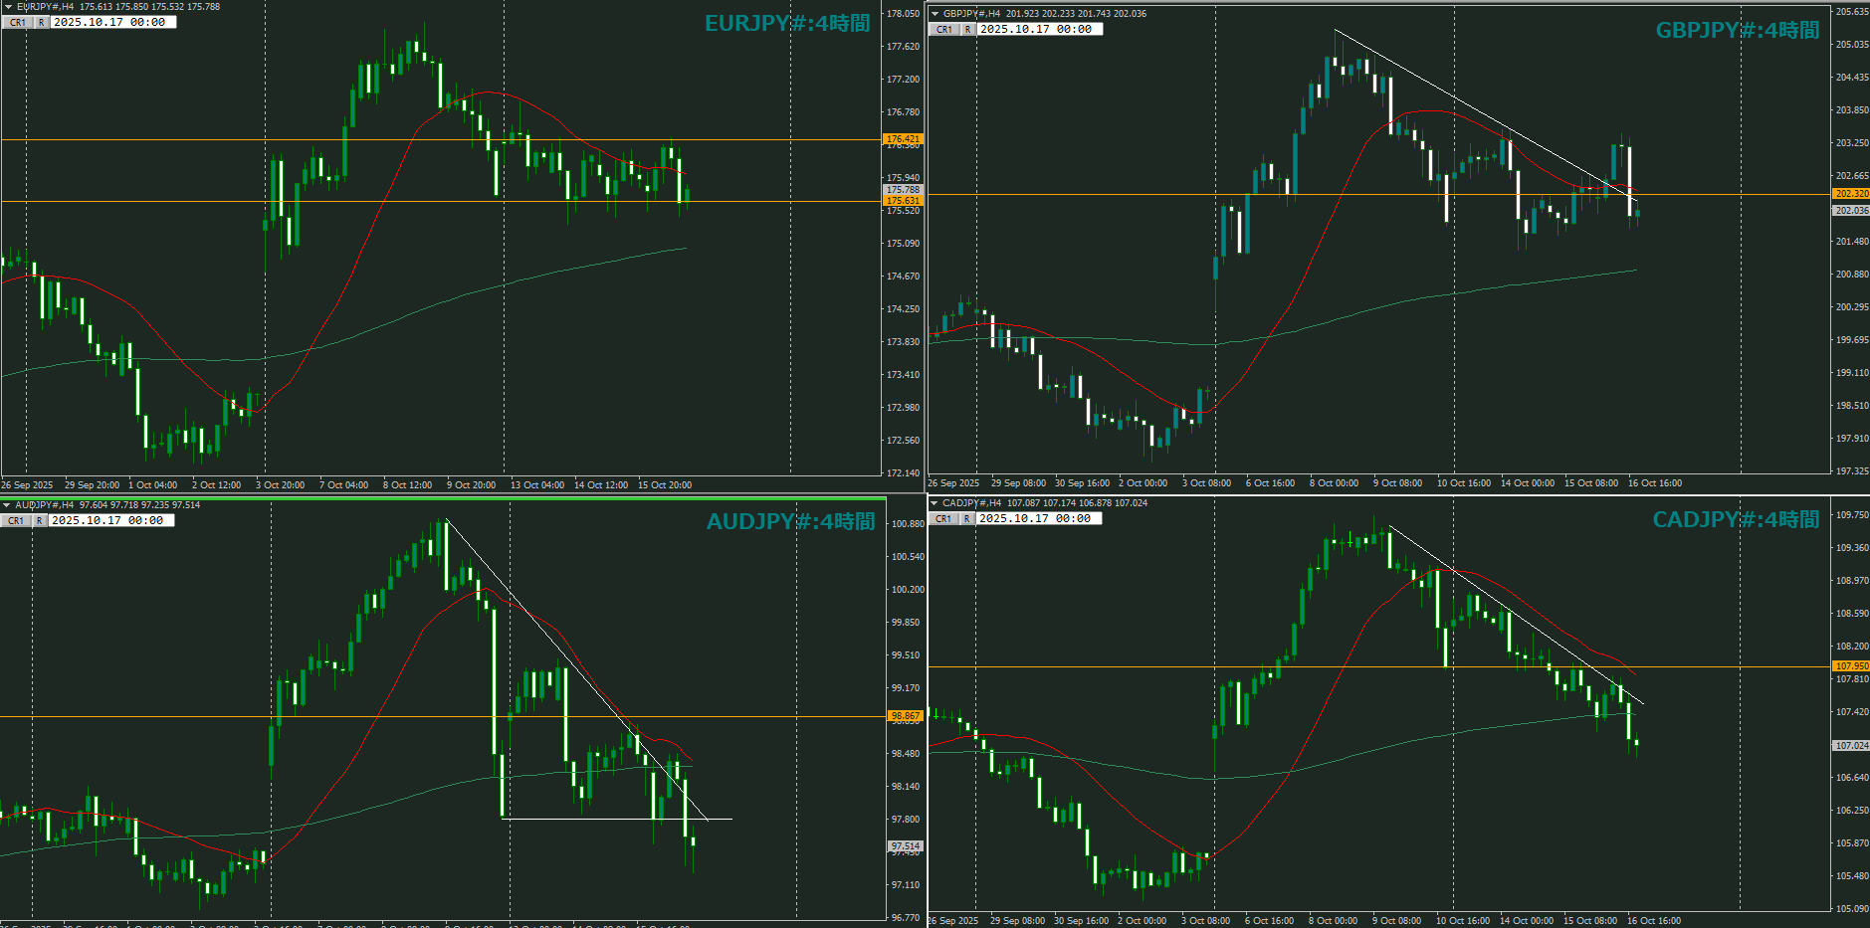Hit the R button on AUDJPY chart
The width and height of the screenshot is (1870, 928).
click(x=40, y=520)
